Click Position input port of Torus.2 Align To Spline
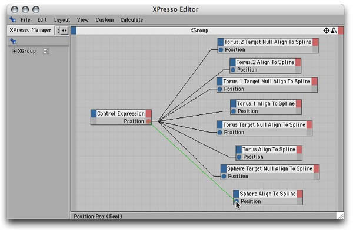Screen dimensions: 353x230 [233, 70]
